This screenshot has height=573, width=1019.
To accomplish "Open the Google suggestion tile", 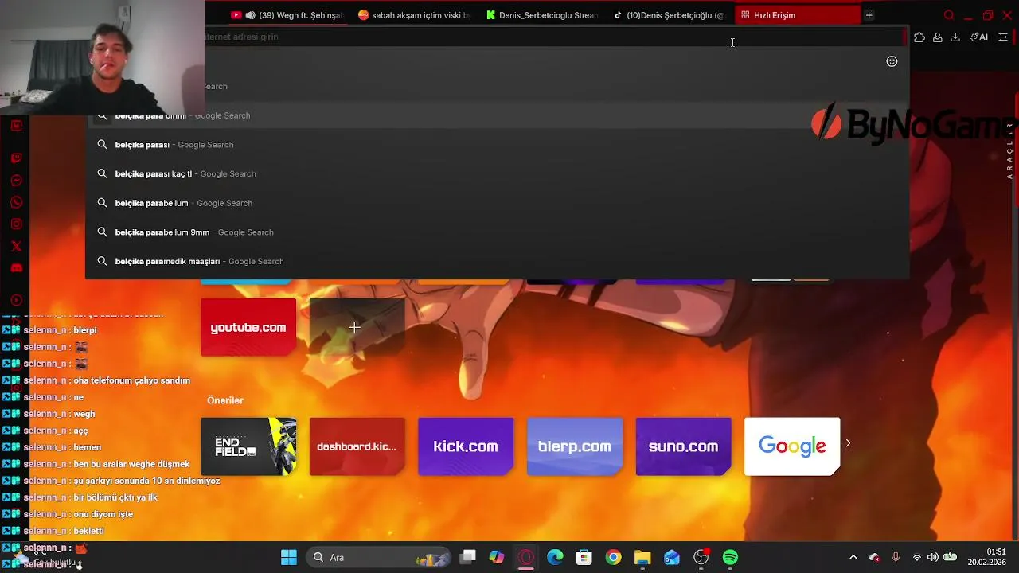I will pyautogui.click(x=792, y=446).
